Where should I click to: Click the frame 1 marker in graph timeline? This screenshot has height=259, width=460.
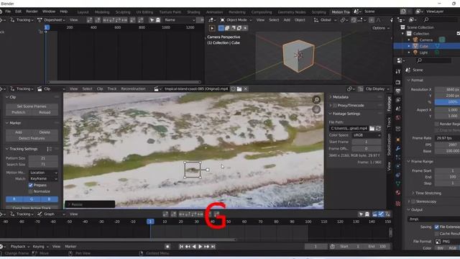point(150,222)
